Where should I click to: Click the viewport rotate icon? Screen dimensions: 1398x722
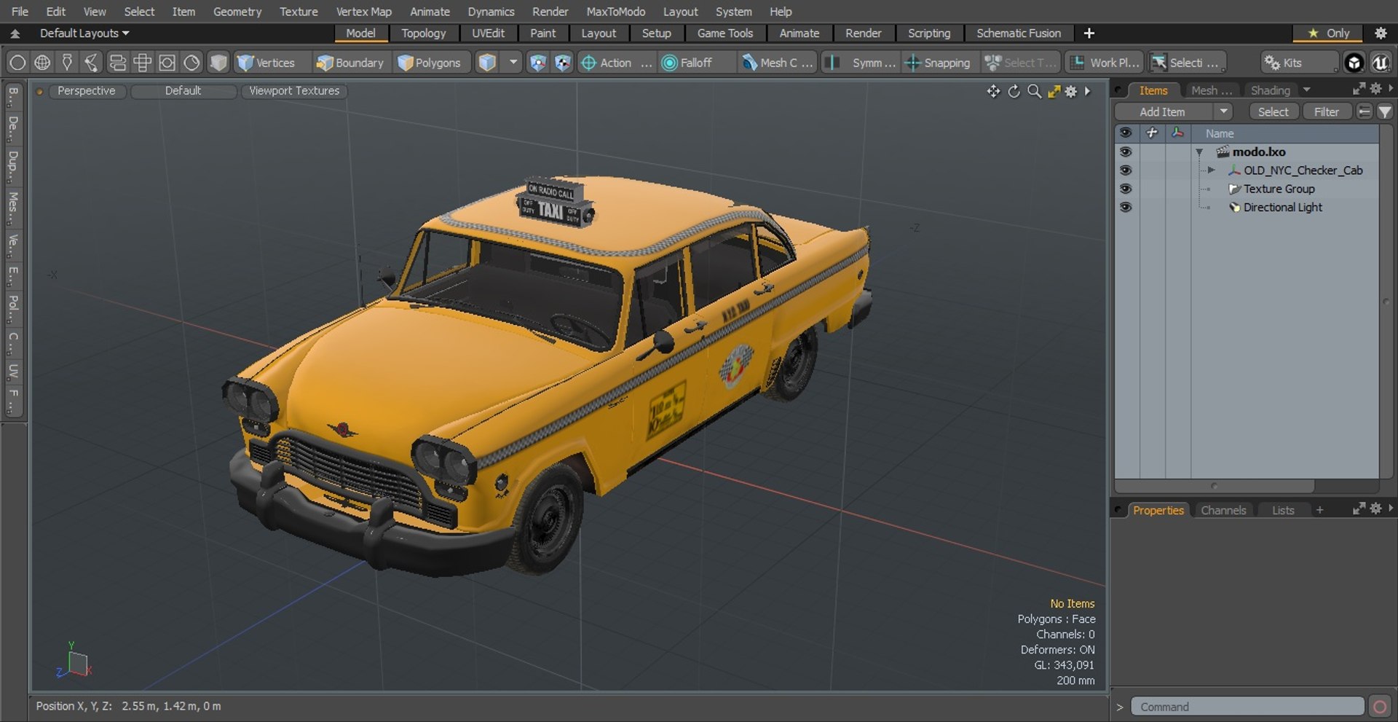(x=1014, y=91)
